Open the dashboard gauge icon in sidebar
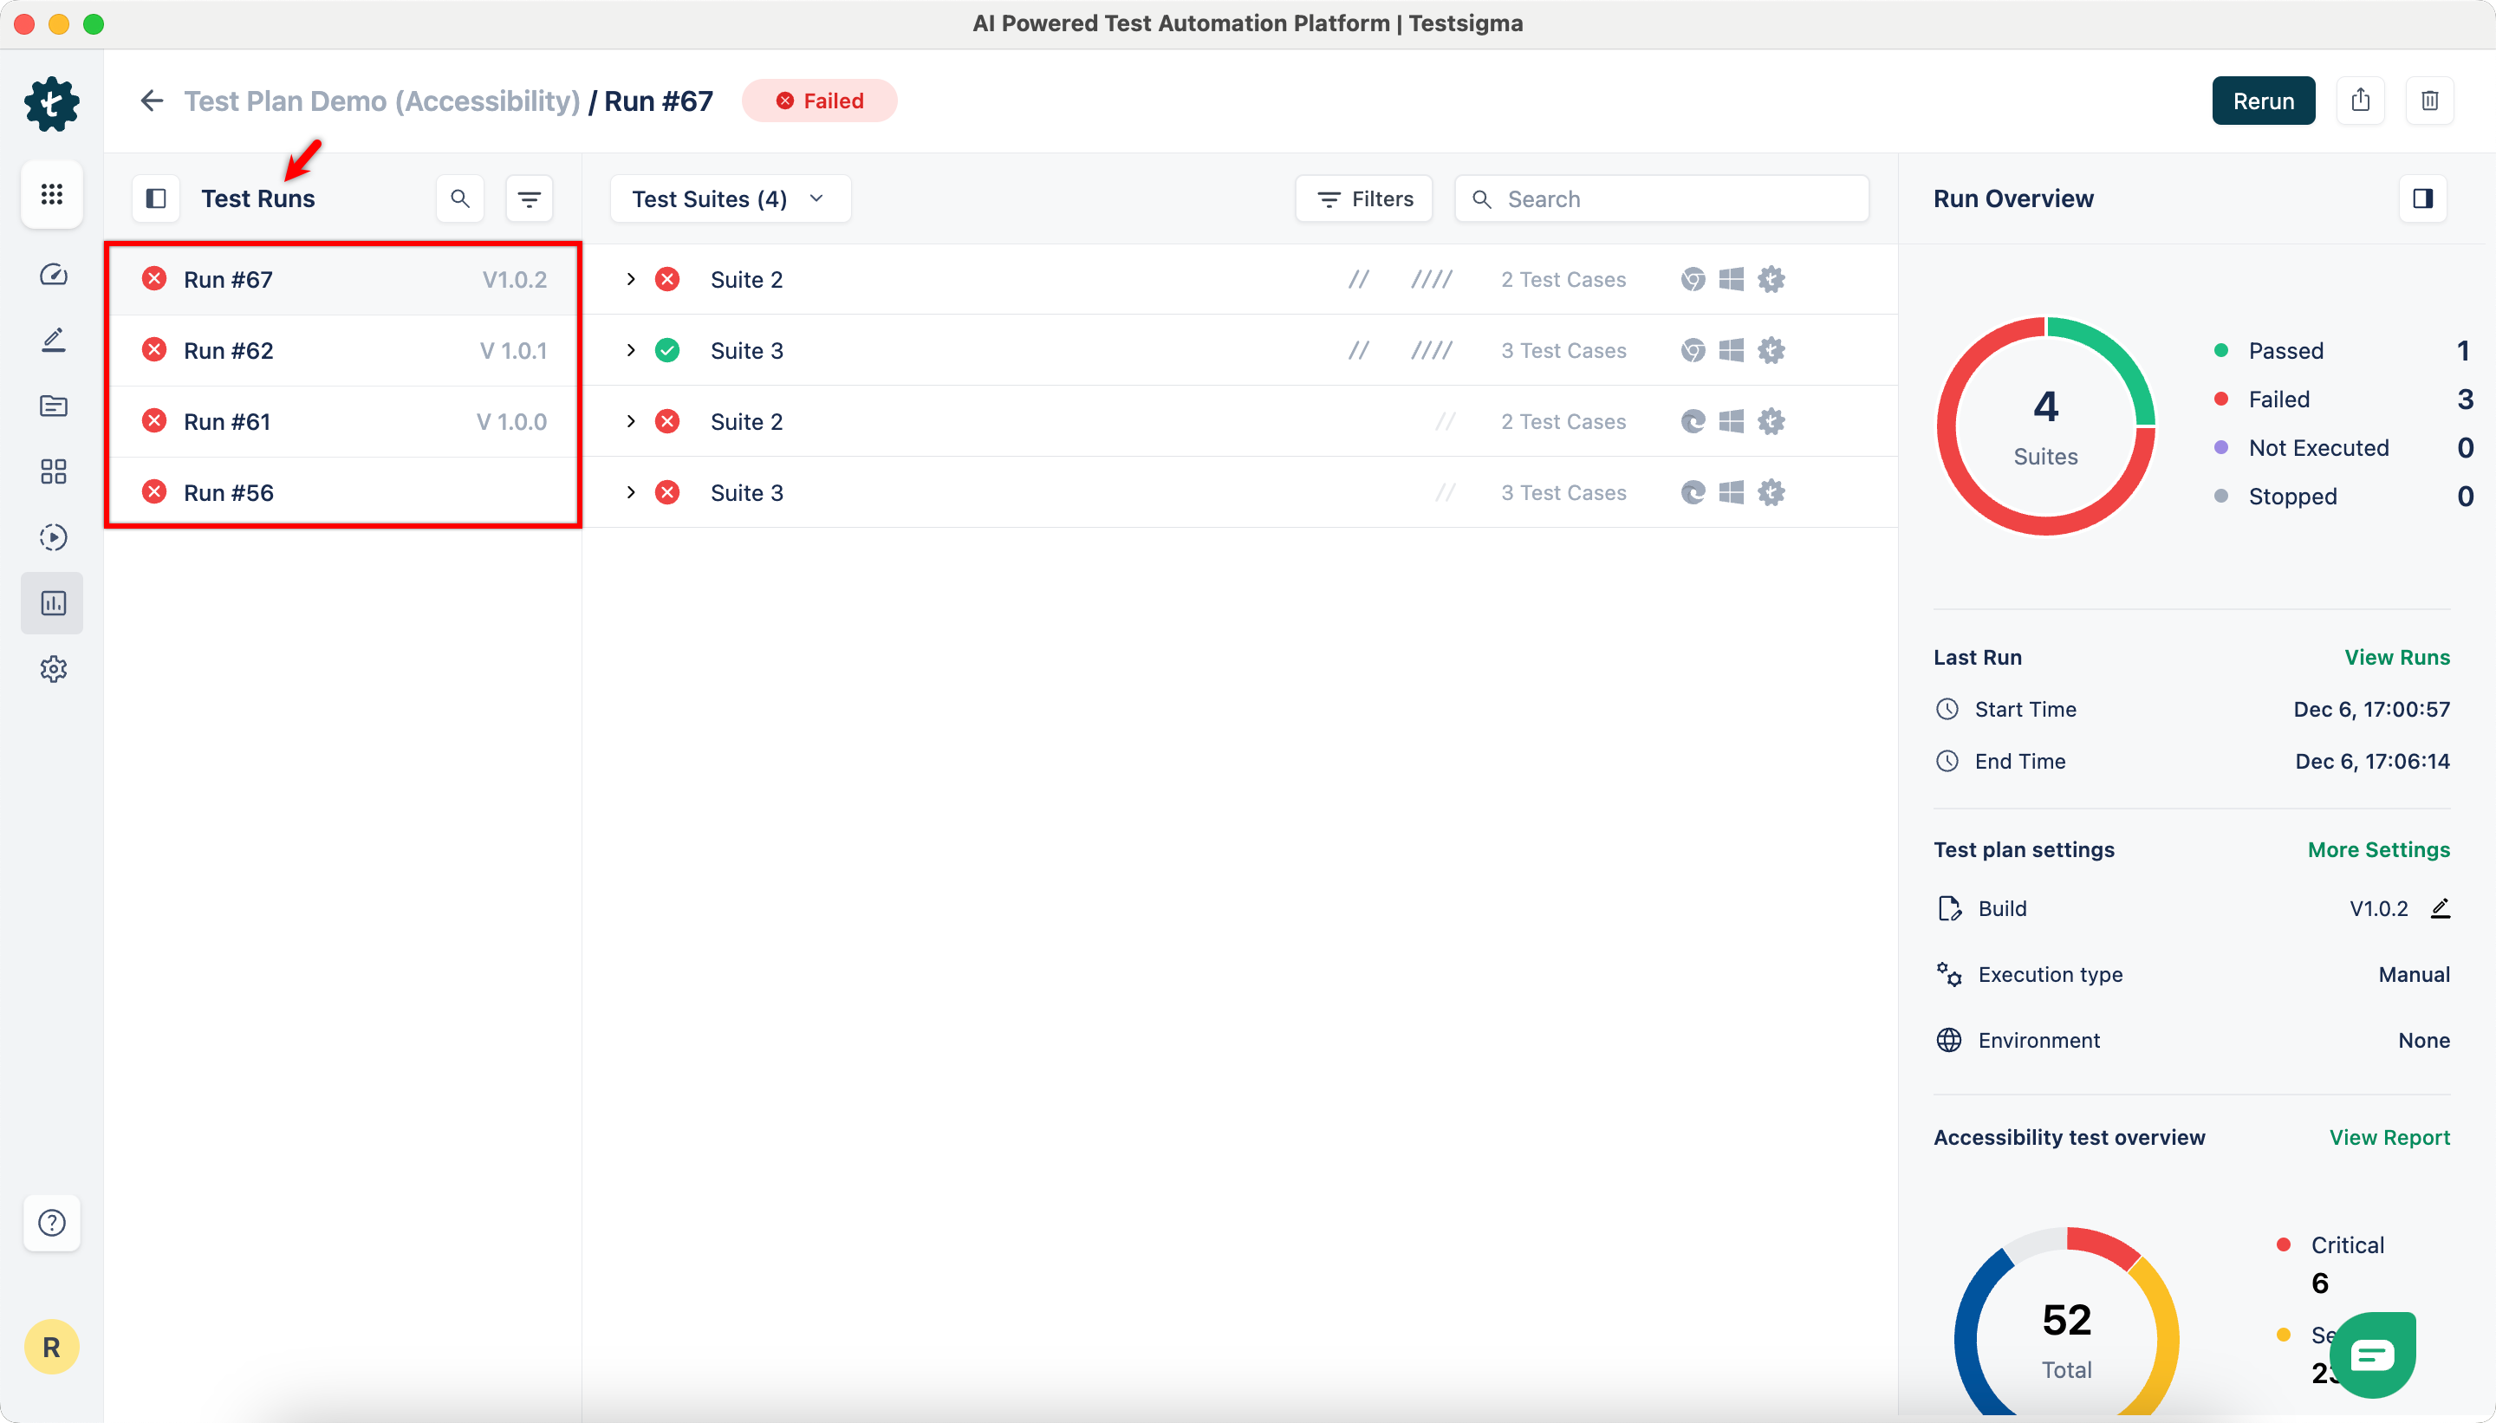The width and height of the screenshot is (2496, 1423). (53, 275)
